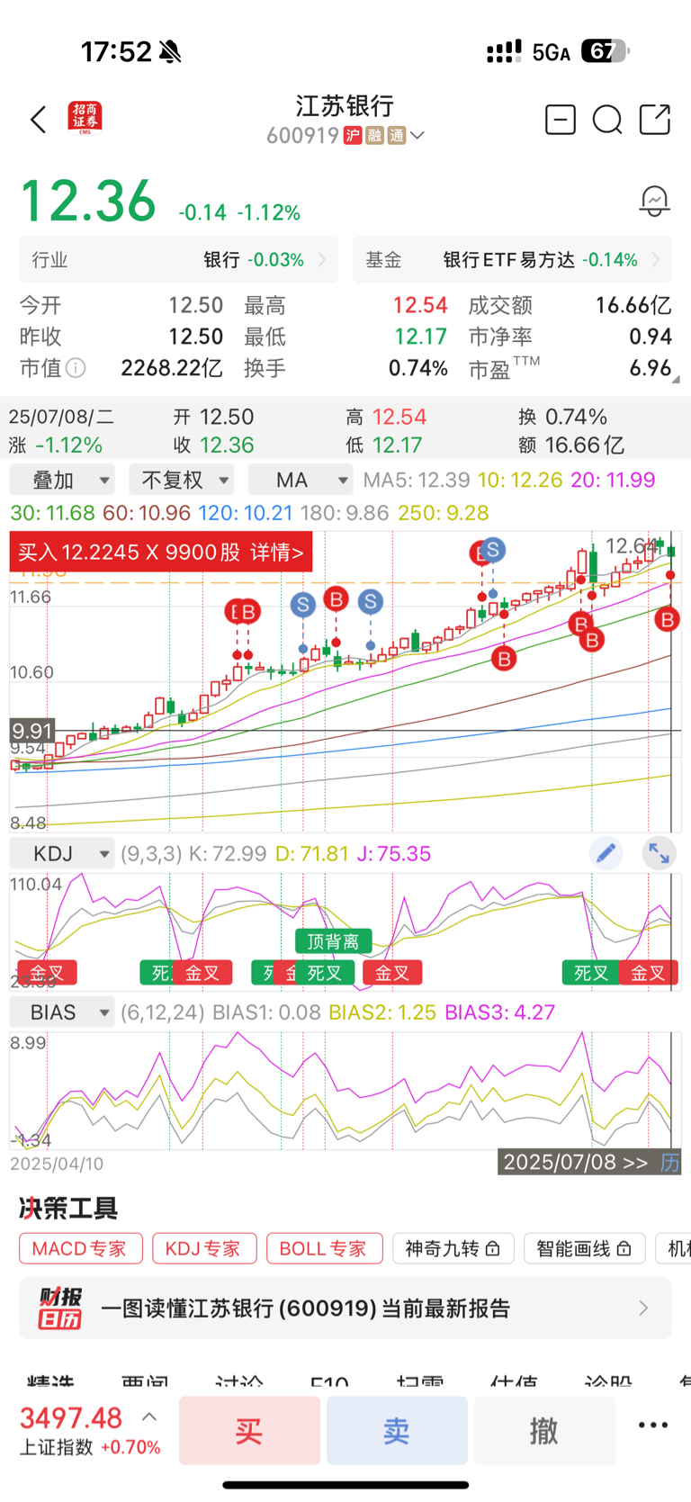Screen dimensions: 691x1502
Task: Tap the 撤 cancel-order button
Action: coord(544,1430)
